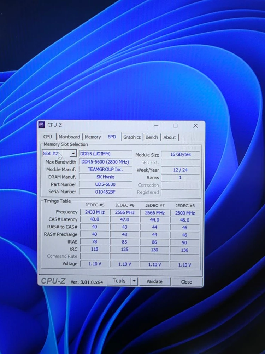The width and height of the screenshot is (265, 354).
Task: Click the tRAS value 83
Action: [x=125, y=242]
